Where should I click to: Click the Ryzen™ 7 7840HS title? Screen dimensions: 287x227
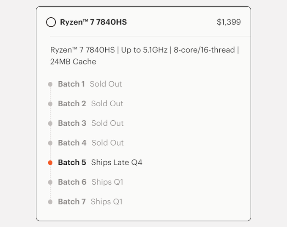tap(93, 22)
